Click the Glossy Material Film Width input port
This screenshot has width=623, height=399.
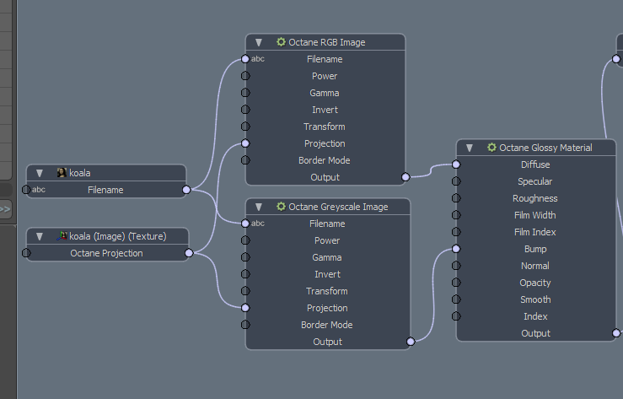[x=456, y=215]
